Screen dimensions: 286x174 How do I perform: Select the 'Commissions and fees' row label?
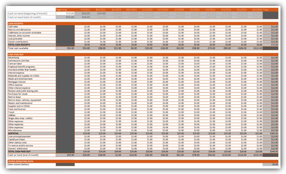coord(19,60)
